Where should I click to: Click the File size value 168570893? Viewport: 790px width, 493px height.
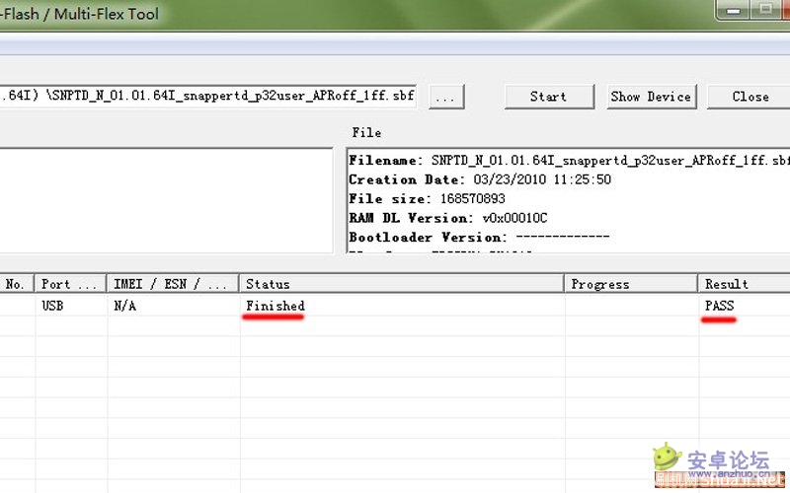473,199
